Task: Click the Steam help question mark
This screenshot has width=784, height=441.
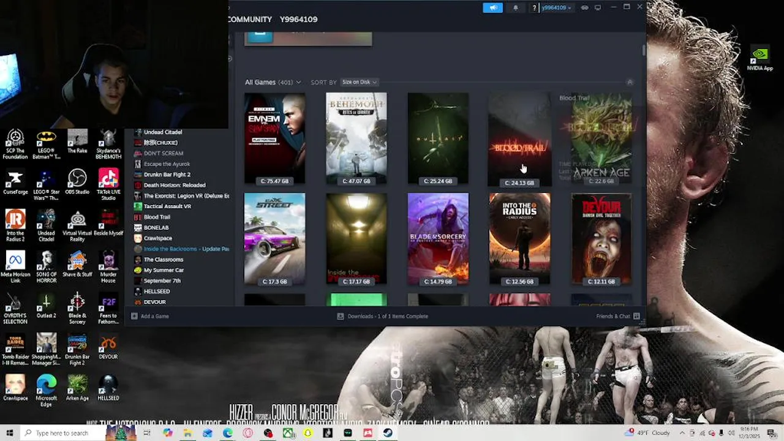Action: tap(534, 7)
